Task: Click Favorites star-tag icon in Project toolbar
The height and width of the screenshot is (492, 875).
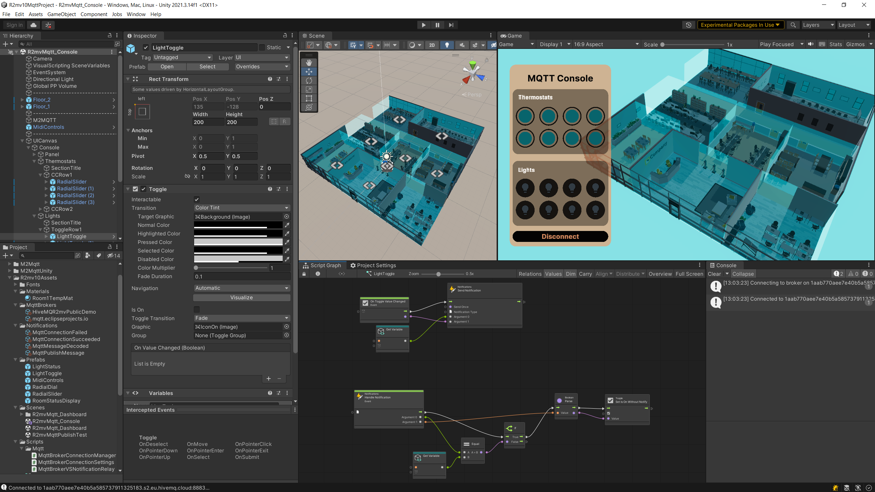Action: (x=99, y=256)
